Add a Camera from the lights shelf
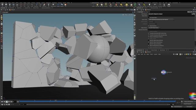The image size is (196, 110). pos(93,5)
